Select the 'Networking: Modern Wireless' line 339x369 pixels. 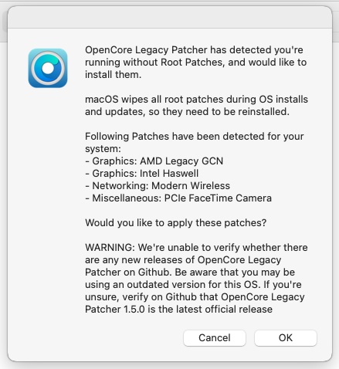pos(158,185)
